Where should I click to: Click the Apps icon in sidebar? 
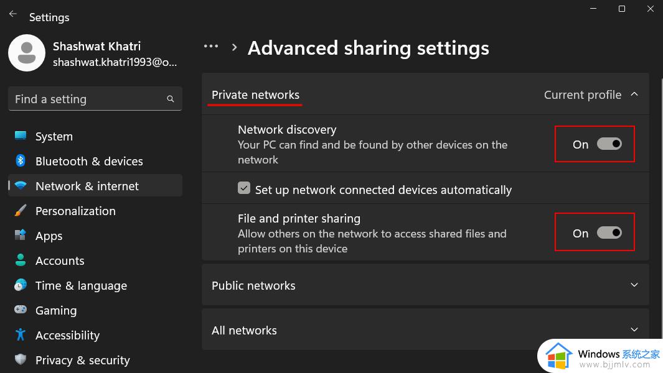tap(21, 235)
